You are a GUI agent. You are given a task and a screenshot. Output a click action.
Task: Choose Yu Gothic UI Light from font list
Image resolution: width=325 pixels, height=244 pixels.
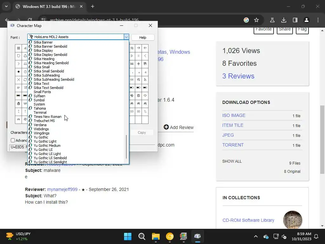(47, 154)
